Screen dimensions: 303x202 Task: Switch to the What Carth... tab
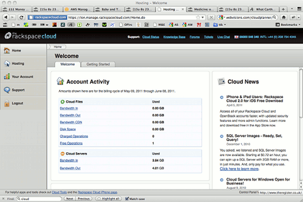point(264,9)
